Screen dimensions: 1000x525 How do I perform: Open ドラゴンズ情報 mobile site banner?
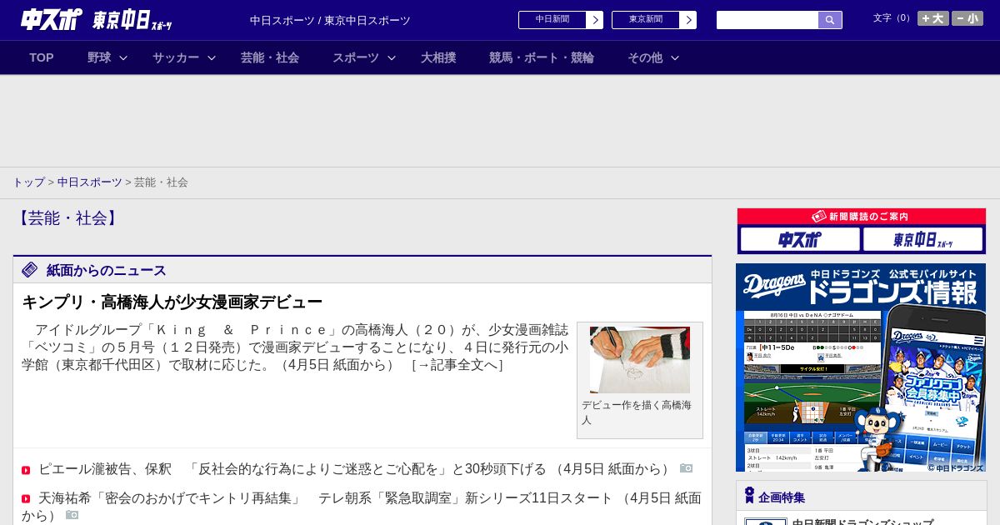tap(861, 368)
